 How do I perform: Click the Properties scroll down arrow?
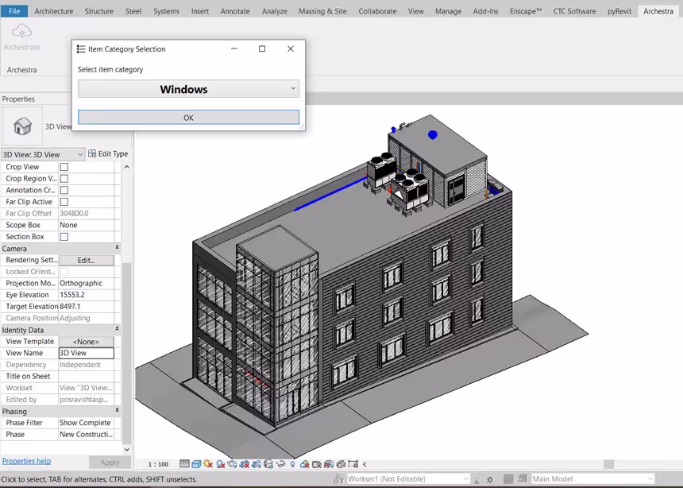pyautogui.click(x=127, y=449)
